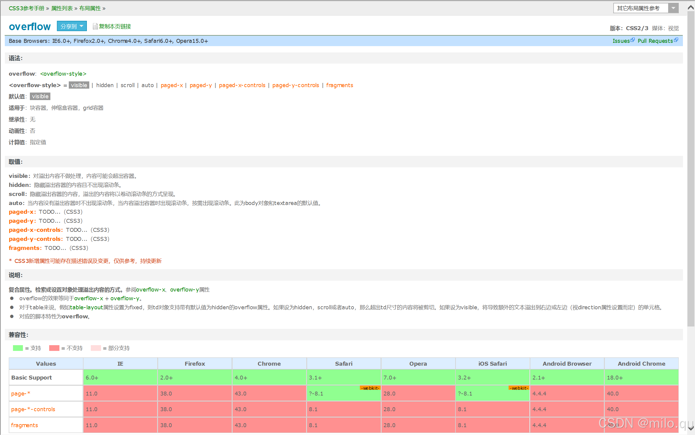Click the external link icon beside Pull Requests

[x=676, y=40]
